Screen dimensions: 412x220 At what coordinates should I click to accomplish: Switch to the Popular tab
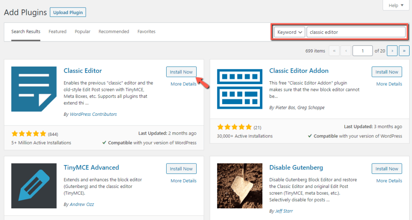pyautogui.click(x=82, y=31)
